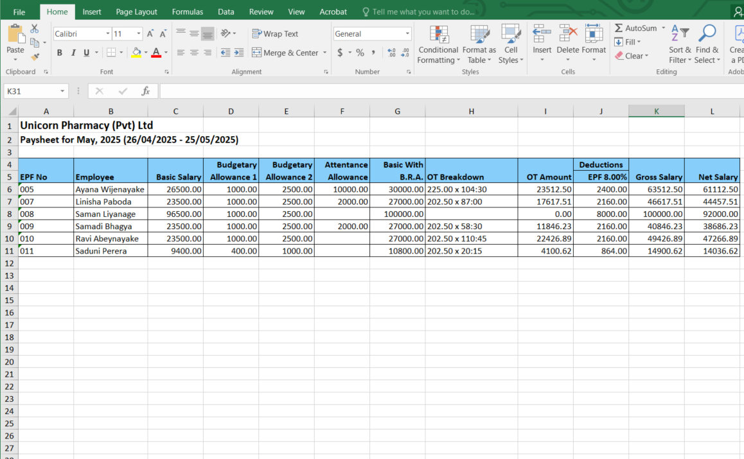Viewport: 744px width, 459px height.
Task: Decrease the cell indent
Action: point(226,53)
